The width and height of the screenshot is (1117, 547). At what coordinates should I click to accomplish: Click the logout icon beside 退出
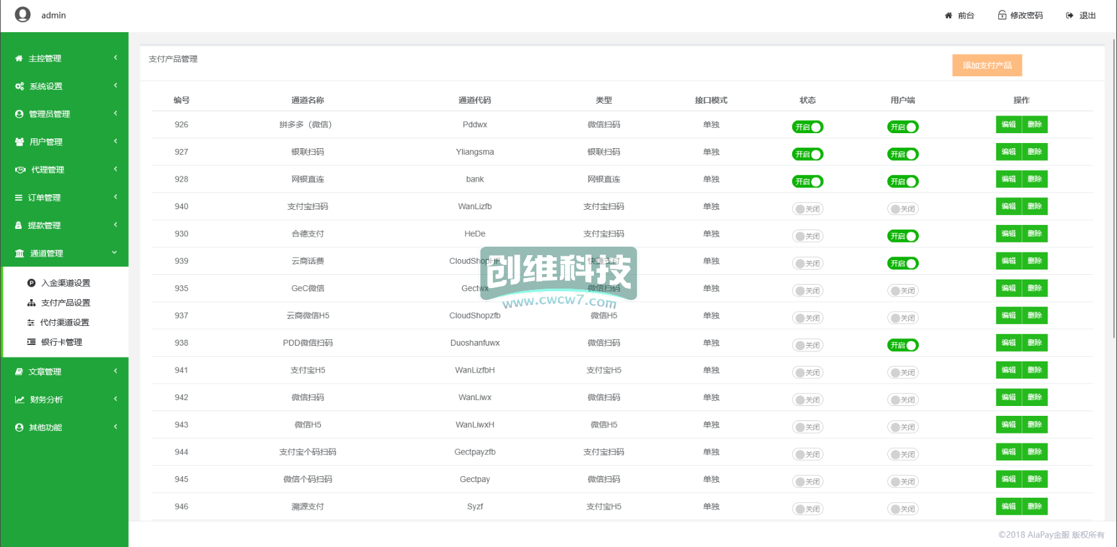tap(1070, 16)
